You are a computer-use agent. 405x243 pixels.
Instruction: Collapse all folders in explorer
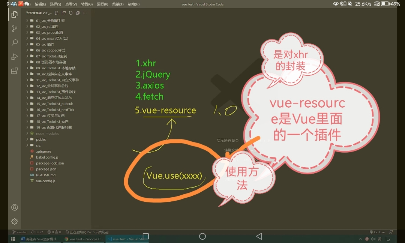coord(78,13)
